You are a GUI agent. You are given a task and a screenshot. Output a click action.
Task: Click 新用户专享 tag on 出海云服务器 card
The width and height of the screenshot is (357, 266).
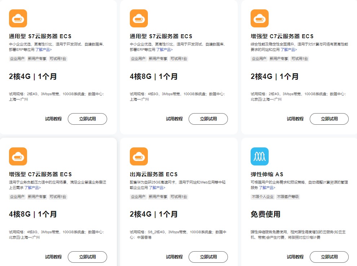[158, 197]
